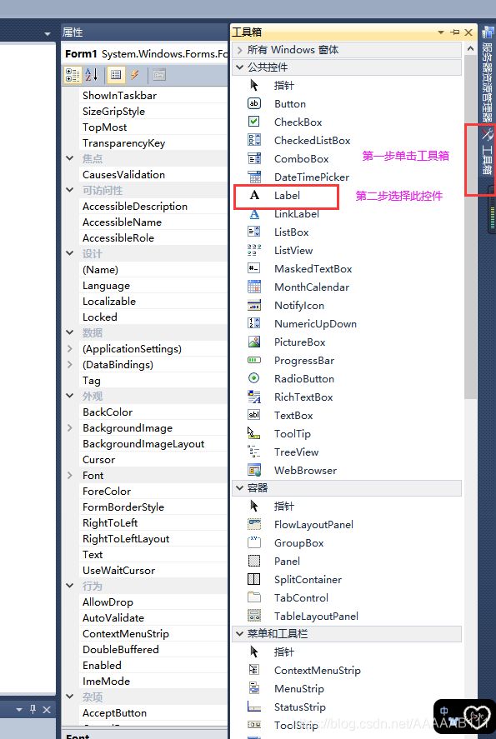Open the property pages button in the Properties toolbar

coord(159,75)
